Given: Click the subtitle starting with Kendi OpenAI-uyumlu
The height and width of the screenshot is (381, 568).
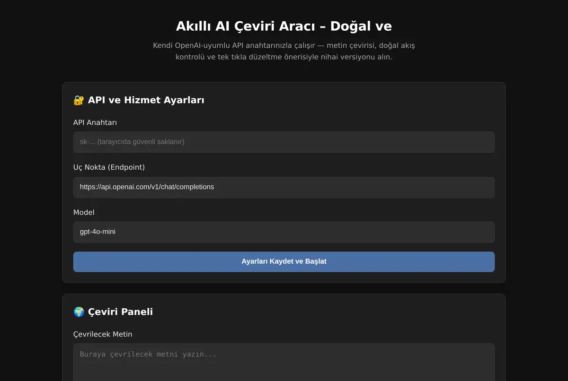Looking at the screenshot, I should [x=284, y=52].
